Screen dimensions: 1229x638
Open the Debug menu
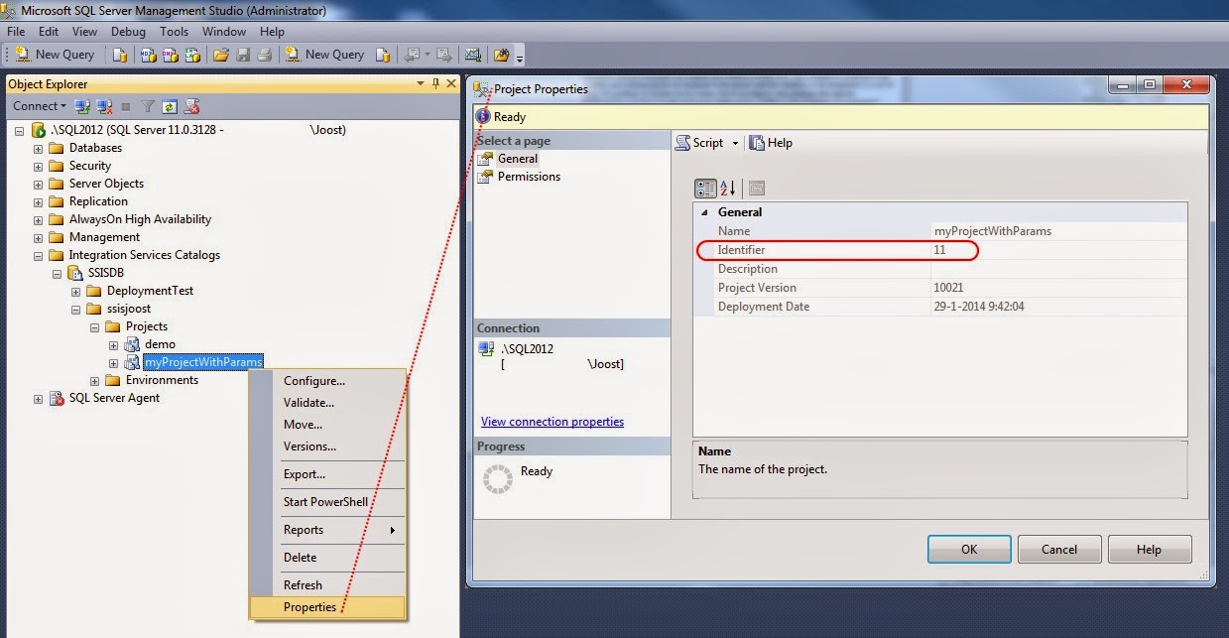click(x=128, y=32)
